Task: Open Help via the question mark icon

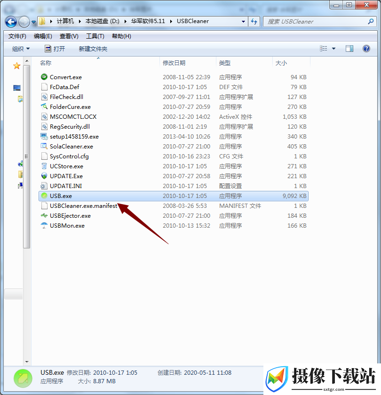Action: [x=366, y=49]
